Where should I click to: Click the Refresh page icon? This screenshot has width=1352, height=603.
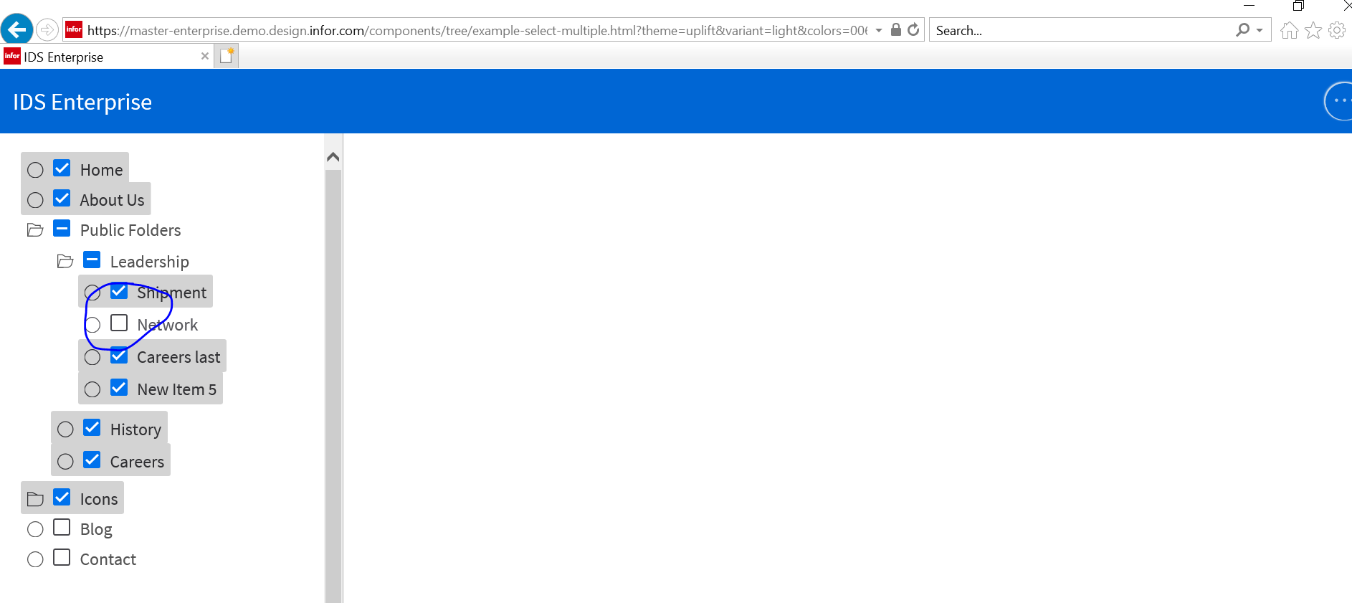(x=913, y=29)
